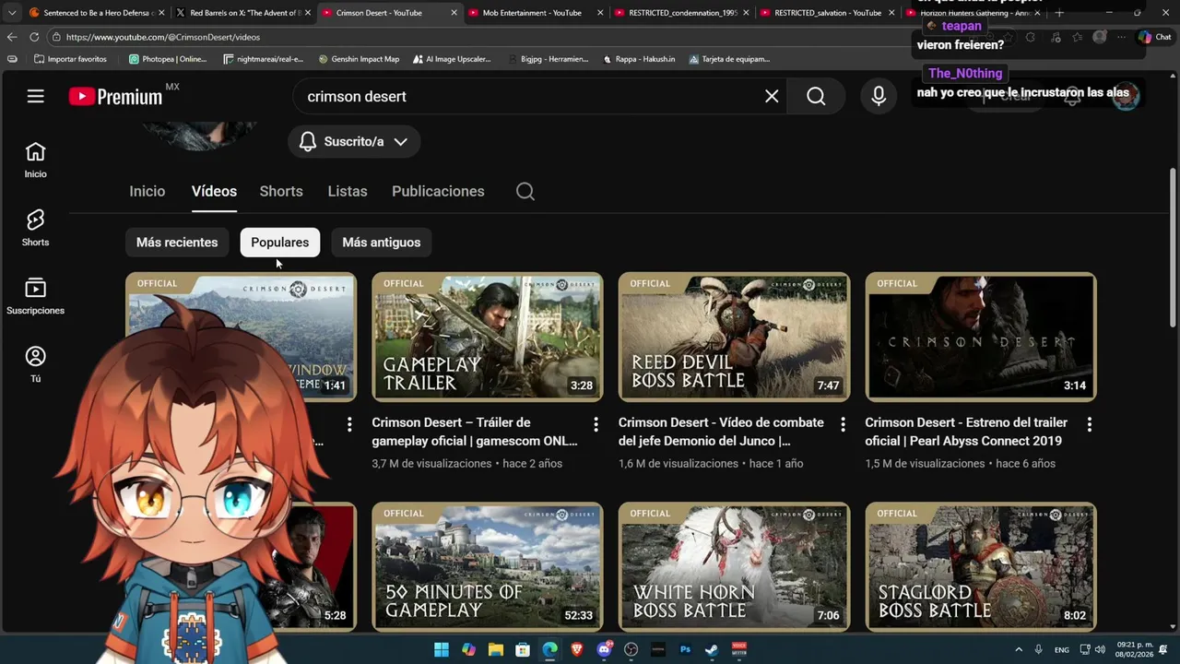Switch to channel Publicaciones tab

click(x=438, y=191)
